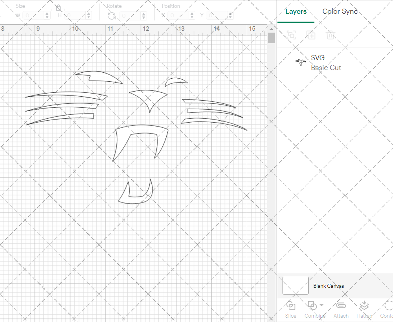
Task: Click the Height input field
Action: [x=75, y=16]
